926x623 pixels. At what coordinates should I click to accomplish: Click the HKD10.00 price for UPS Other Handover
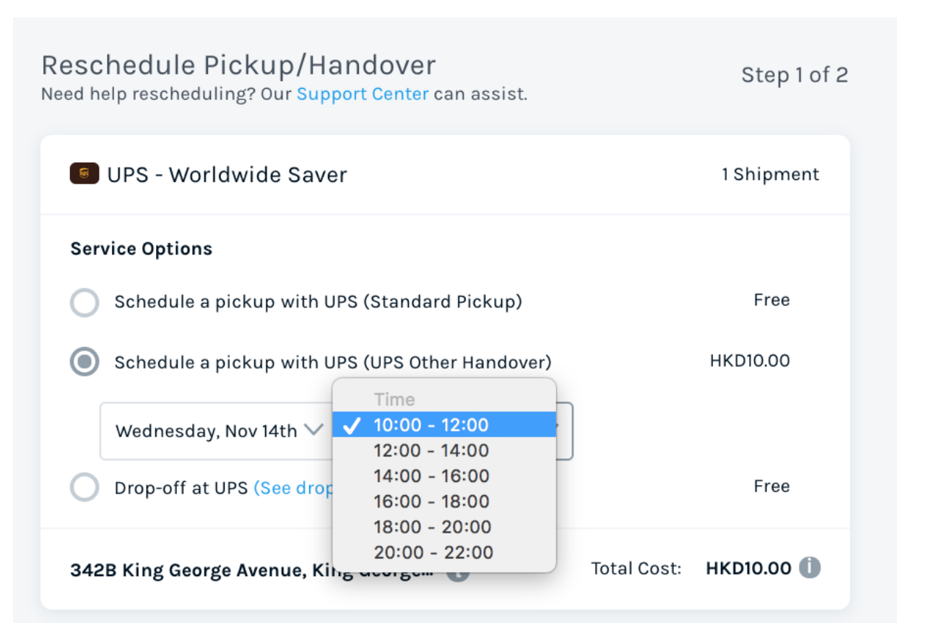pyautogui.click(x=750, y=361)
